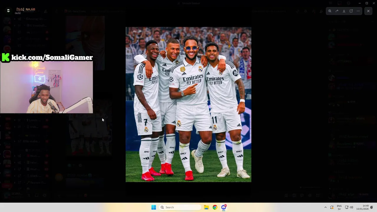Open the image in browser icon
This screenshot has height=212, width=377.
point(351,11)
